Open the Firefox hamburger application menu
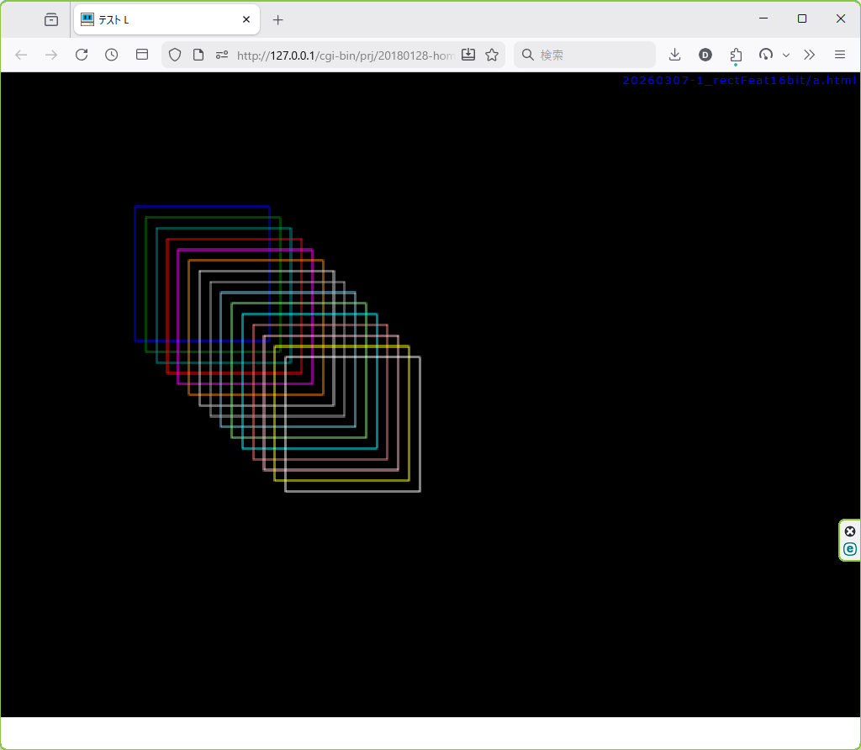 pos(839,55)
